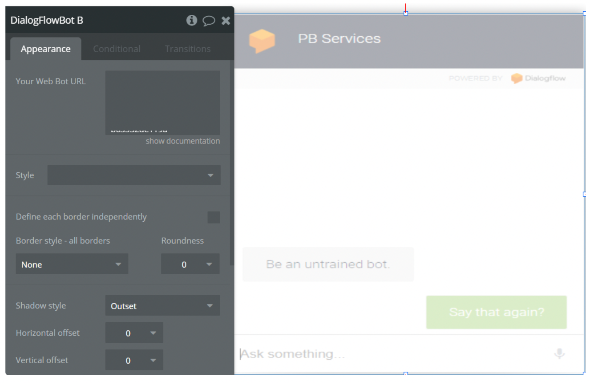
Task: Click the Say that again? bubble
Action: coord(496,312)
